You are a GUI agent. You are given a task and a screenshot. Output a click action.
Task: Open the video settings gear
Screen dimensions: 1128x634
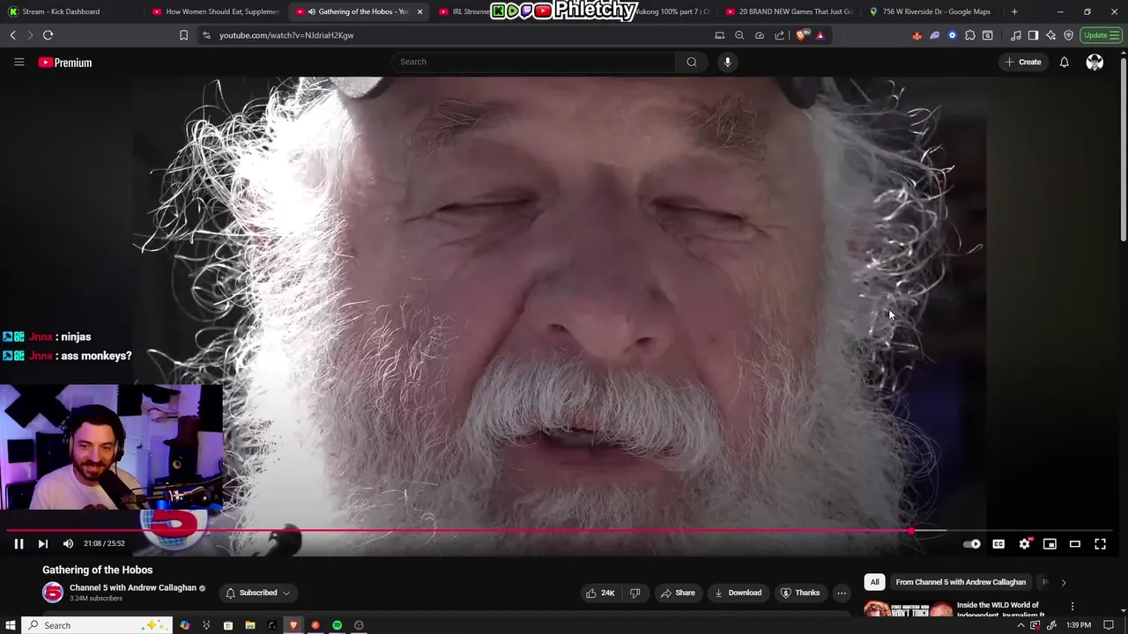pyautogui.click(x=1024, y=544)
